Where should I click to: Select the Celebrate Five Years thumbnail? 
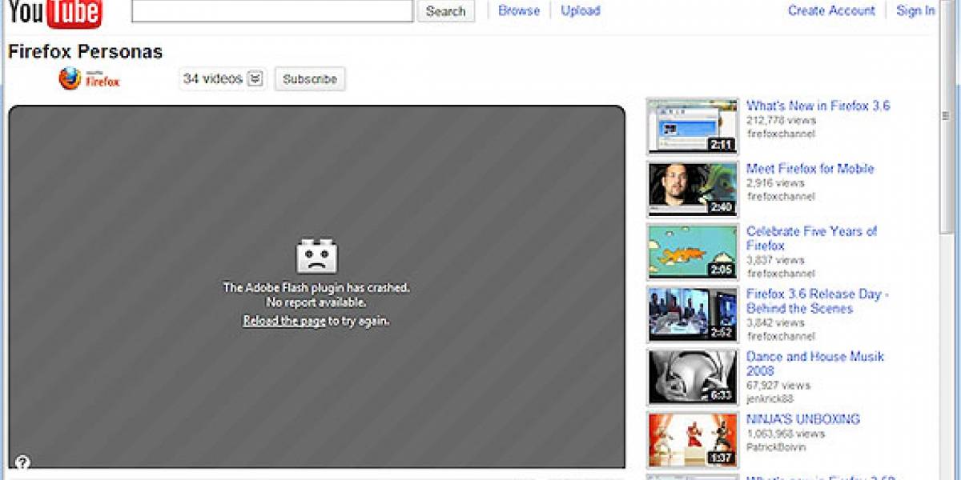[x=693, y=252]
